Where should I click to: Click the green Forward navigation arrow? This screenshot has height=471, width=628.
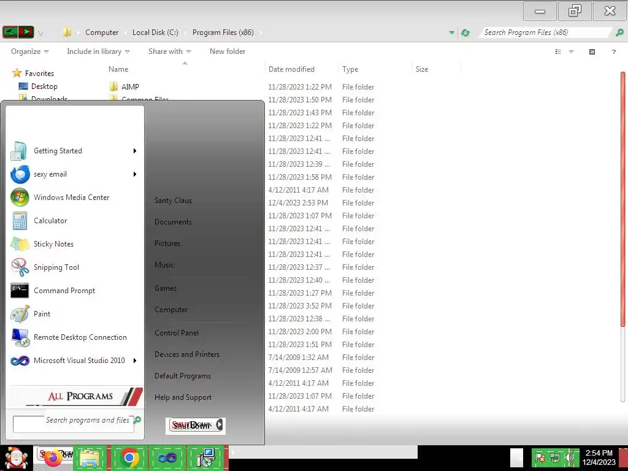click(x=26, y=32)
